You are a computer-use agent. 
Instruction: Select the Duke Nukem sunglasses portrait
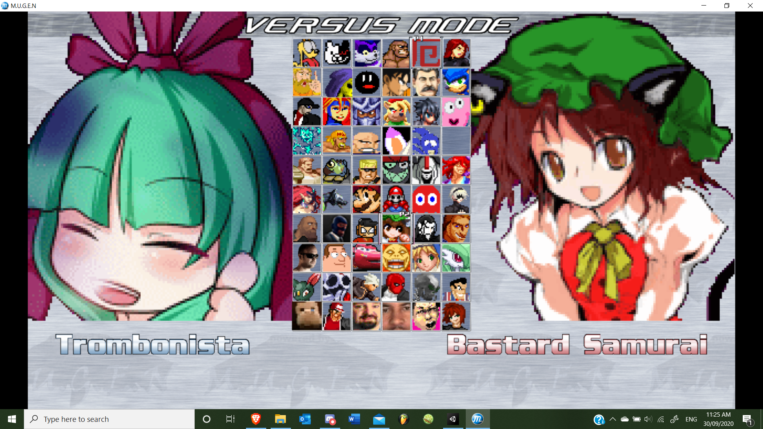(366, 170)
